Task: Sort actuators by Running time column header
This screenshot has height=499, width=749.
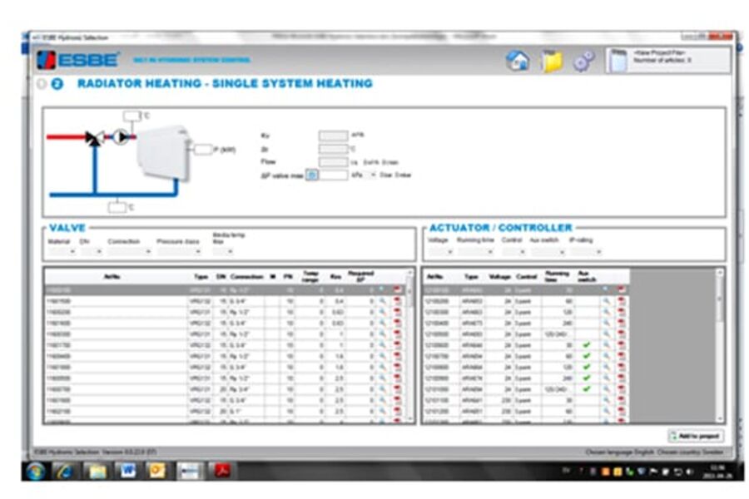Action: pyautogui.click(x=556, y=274)
